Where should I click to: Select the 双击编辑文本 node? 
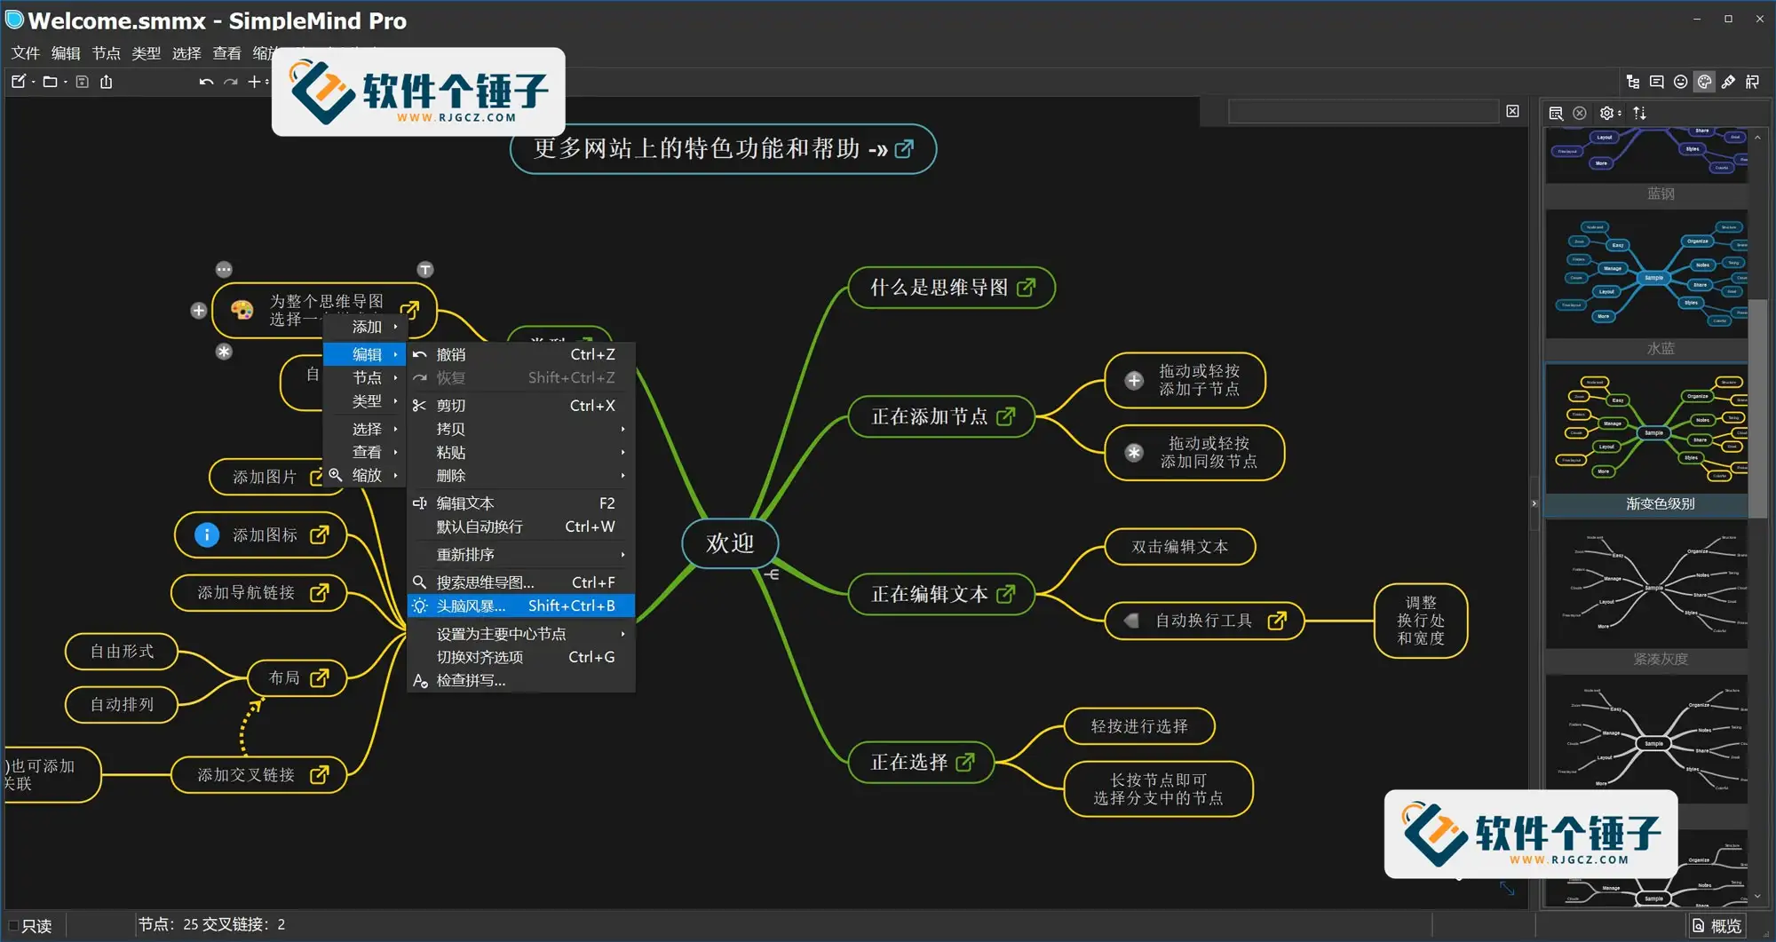[x=1180, y=546]
